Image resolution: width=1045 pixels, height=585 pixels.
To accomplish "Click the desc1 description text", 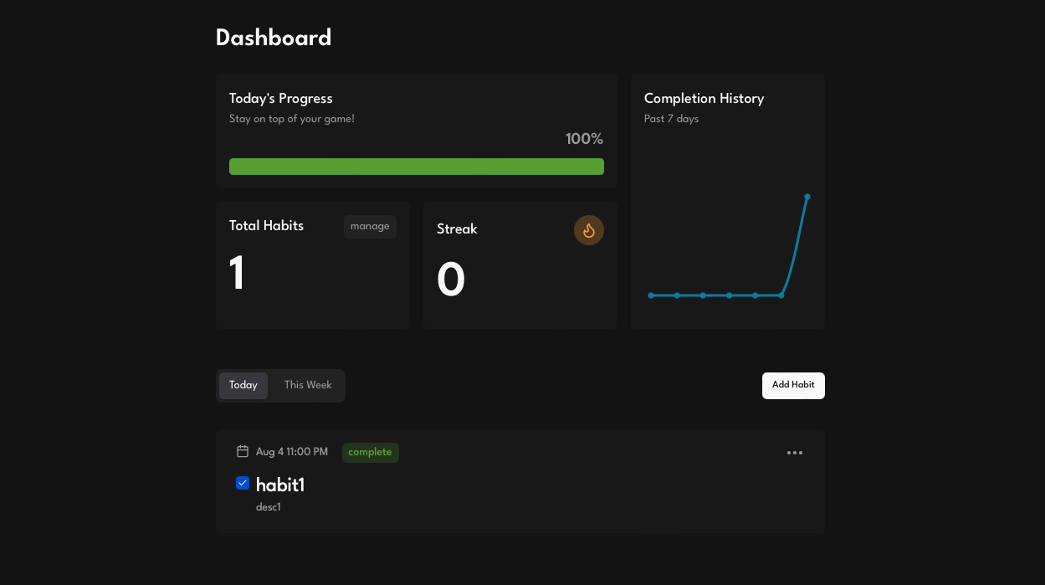I will point(269,507).
